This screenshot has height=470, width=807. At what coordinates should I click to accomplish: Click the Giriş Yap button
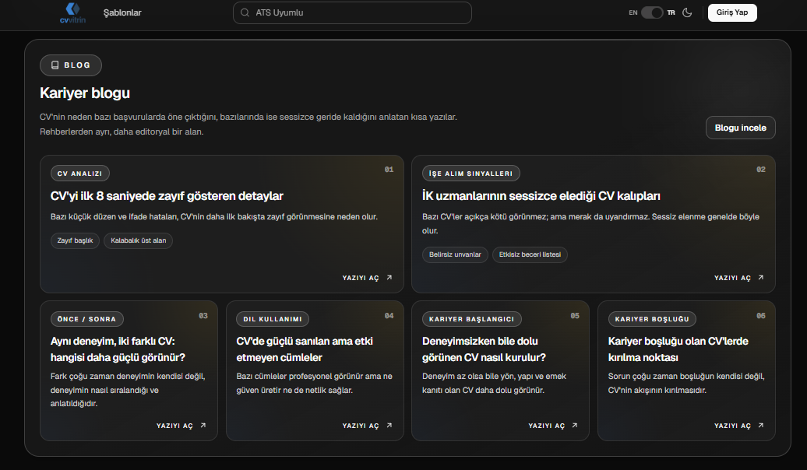coord(732,12)
